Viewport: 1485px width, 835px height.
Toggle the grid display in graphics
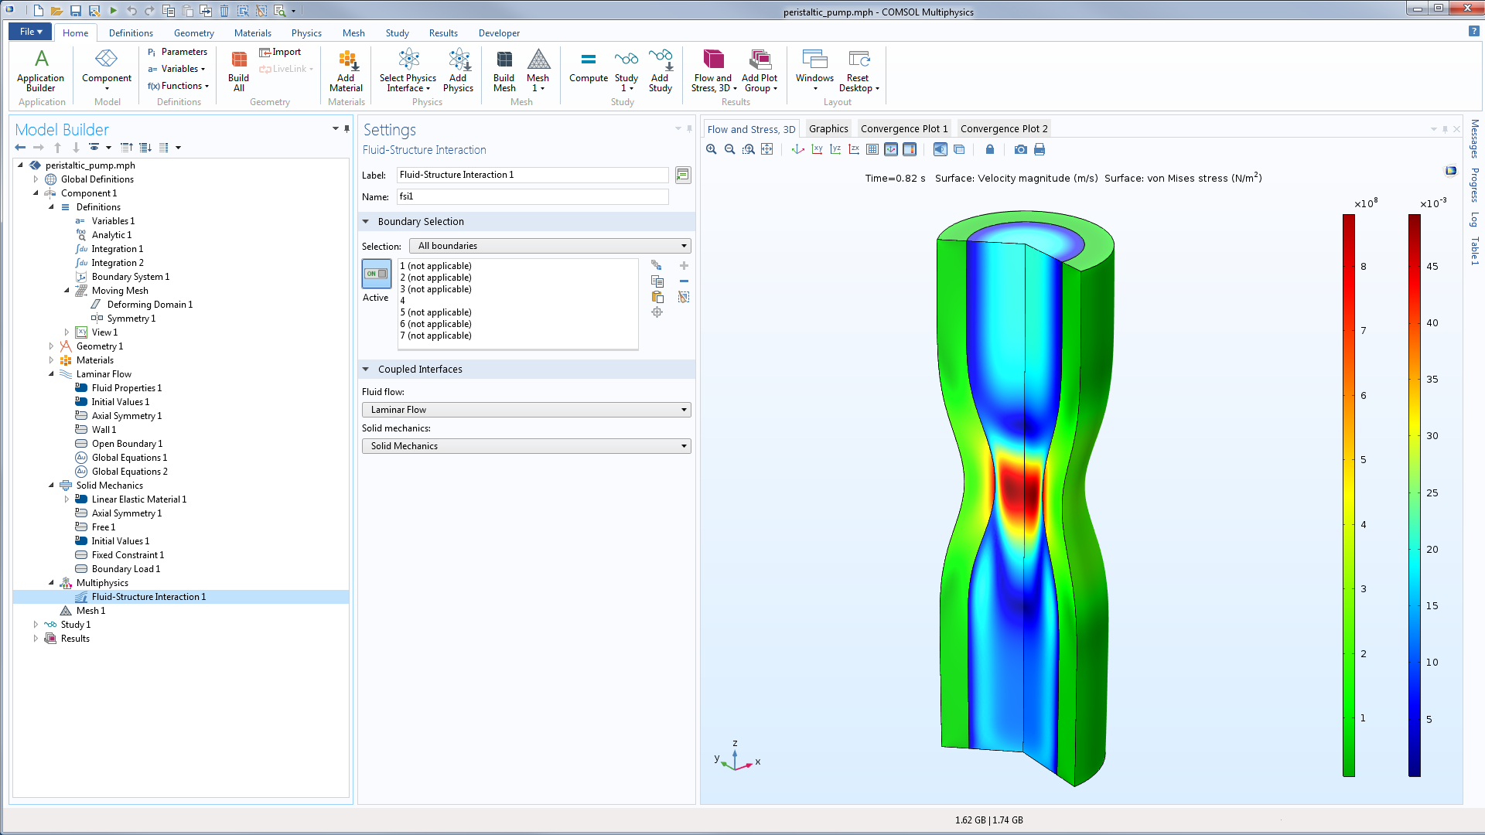pos(872,149)
